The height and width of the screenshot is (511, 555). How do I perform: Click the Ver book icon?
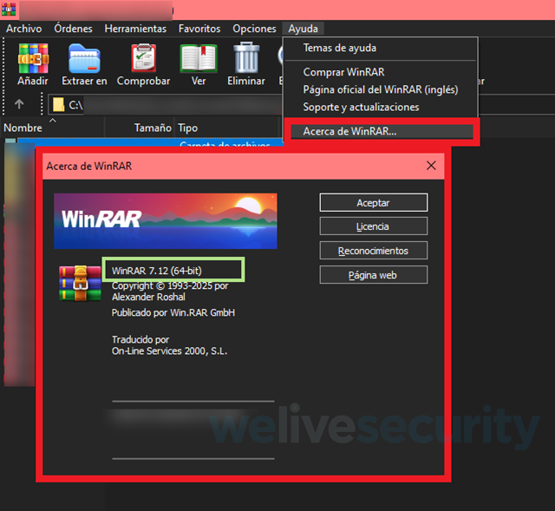199,58
